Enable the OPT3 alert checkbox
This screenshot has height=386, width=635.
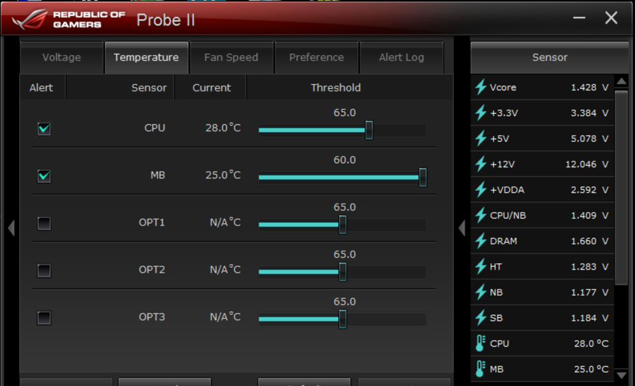[44, 317]
